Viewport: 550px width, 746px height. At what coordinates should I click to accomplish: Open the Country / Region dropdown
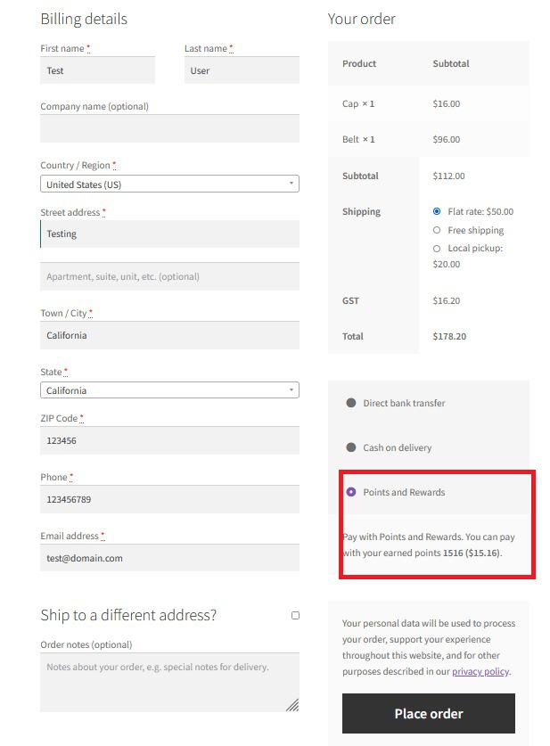pyautogui.click(x=169, y=184)
